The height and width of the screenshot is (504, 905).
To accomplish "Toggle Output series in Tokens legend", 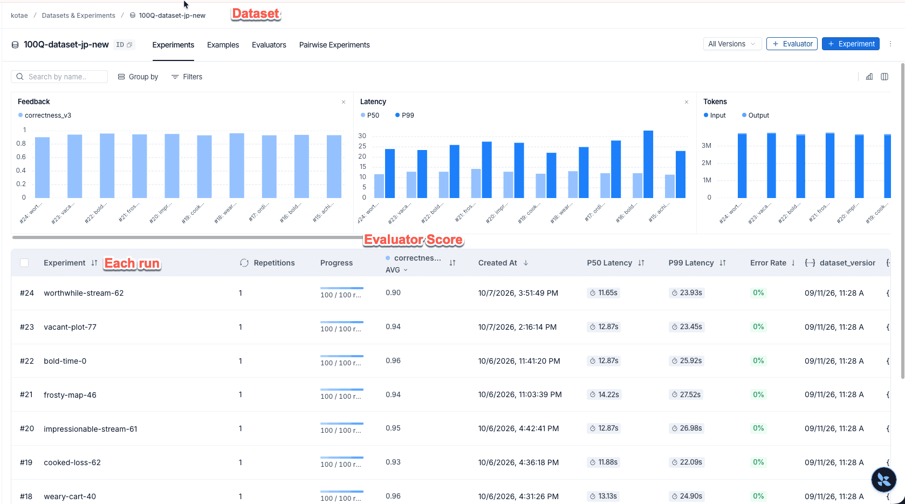I will tap(755, 115).
